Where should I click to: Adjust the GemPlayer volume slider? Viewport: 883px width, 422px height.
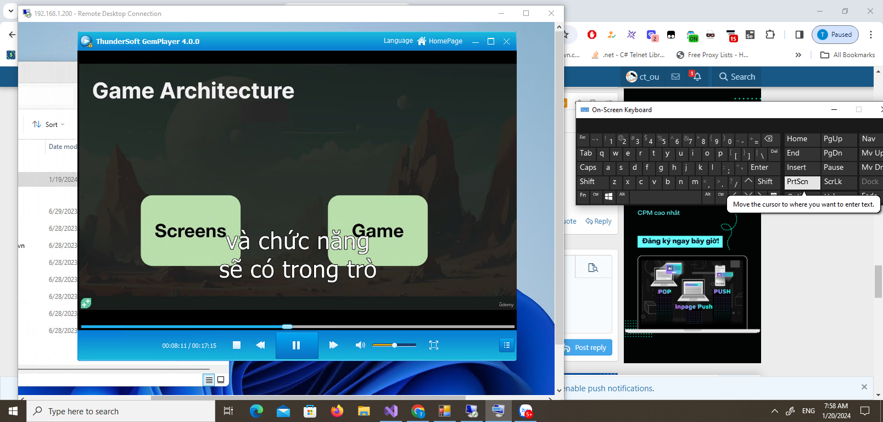[x=394, y=345]
